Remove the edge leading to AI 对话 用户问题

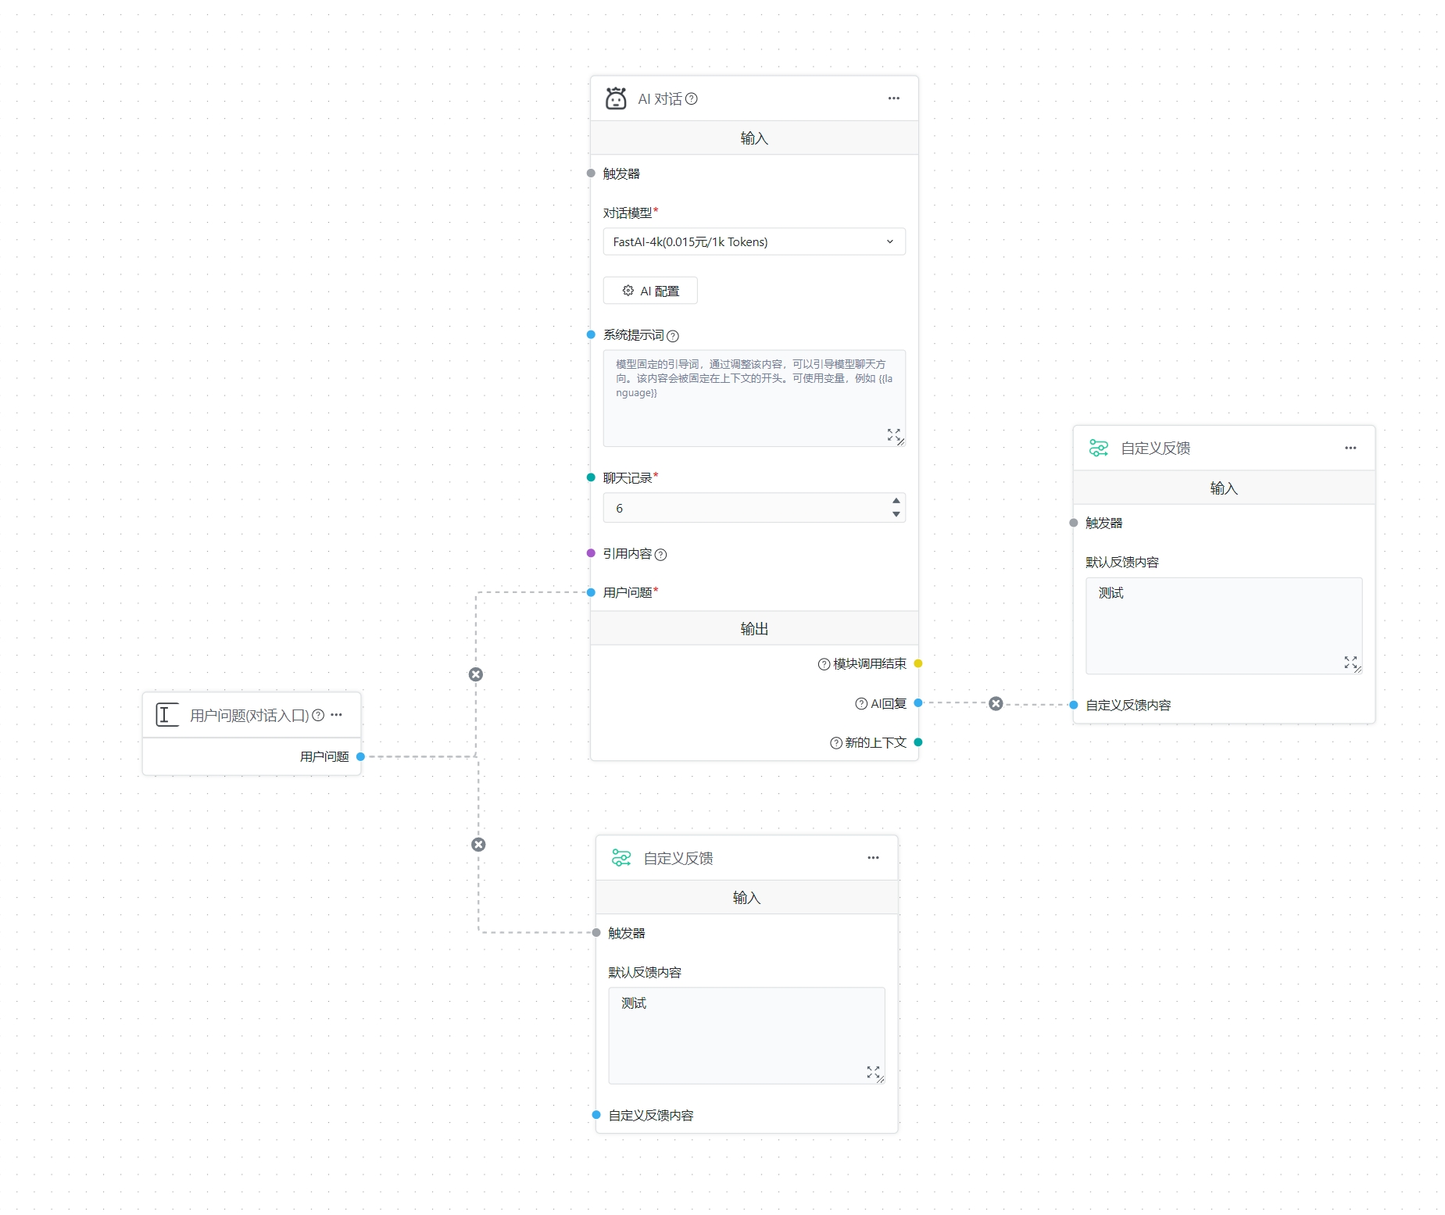[476, 674]
